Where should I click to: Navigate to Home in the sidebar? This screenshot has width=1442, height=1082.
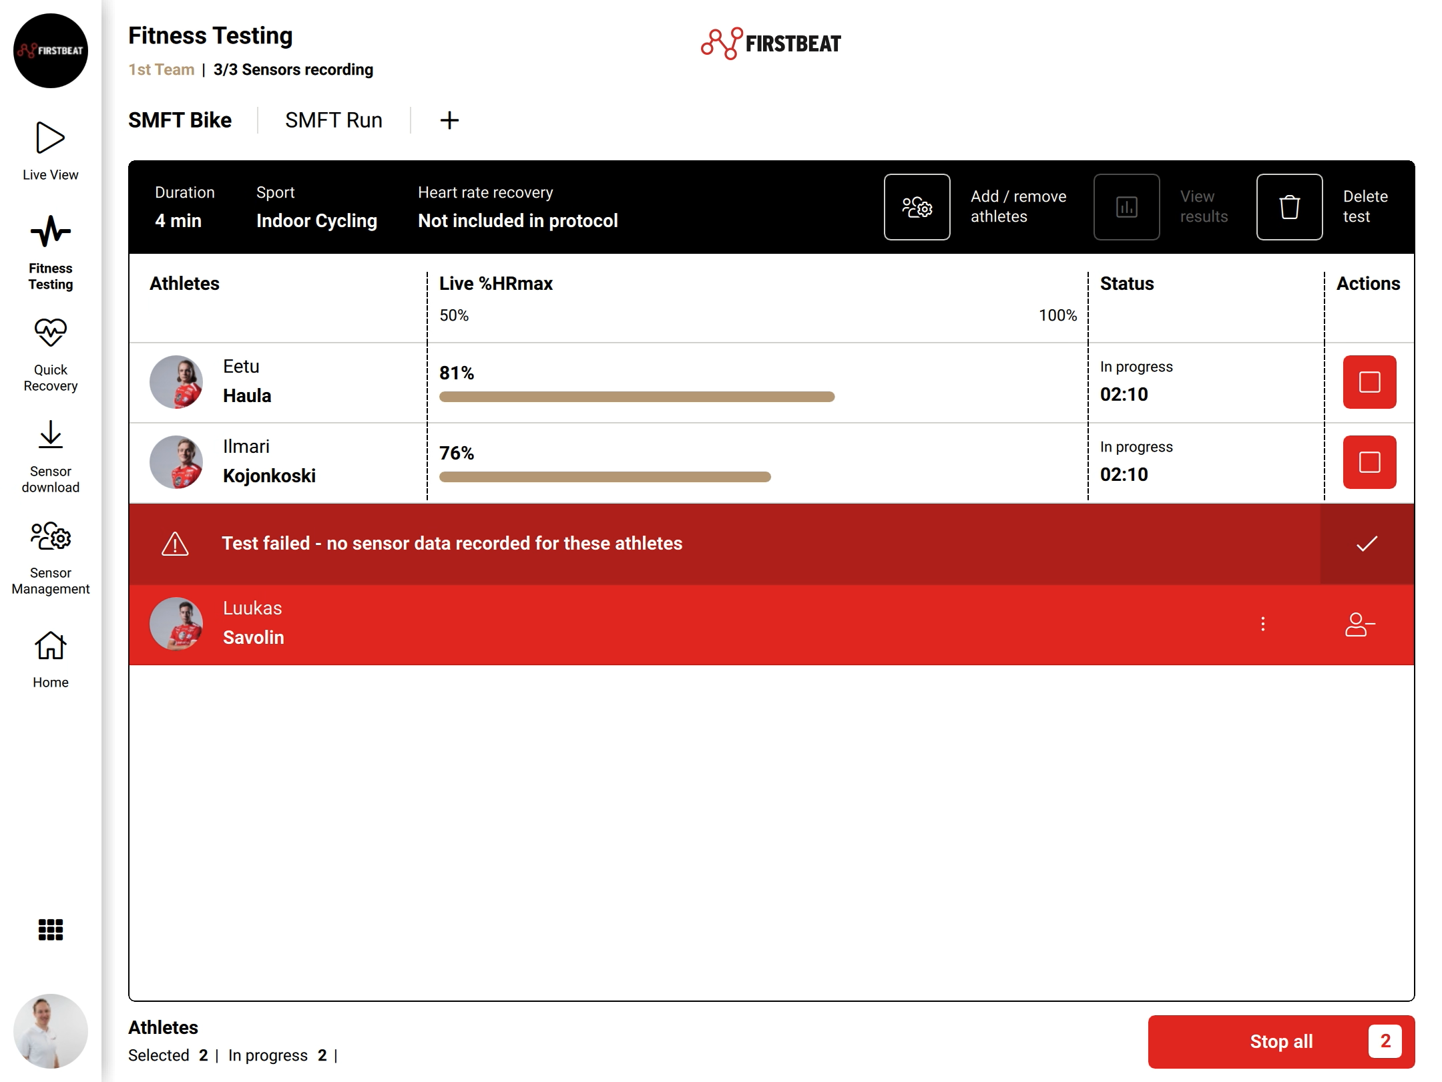point(51,660)
